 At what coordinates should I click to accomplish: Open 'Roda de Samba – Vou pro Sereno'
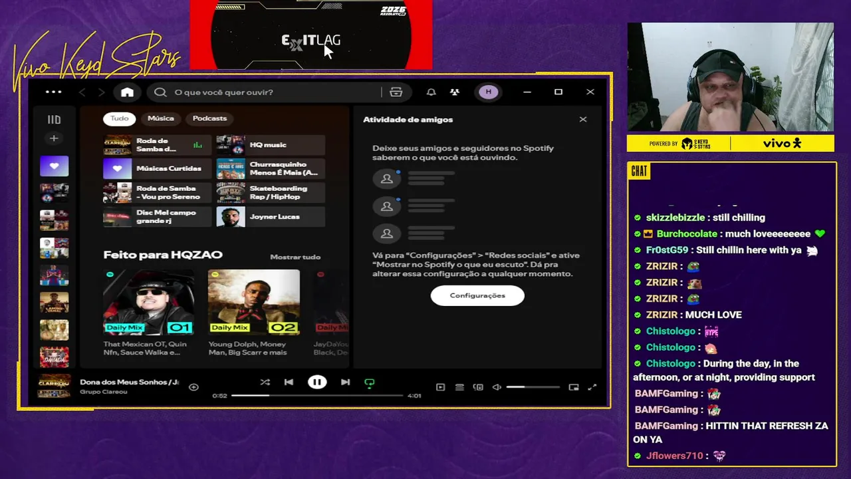(157, 193)
